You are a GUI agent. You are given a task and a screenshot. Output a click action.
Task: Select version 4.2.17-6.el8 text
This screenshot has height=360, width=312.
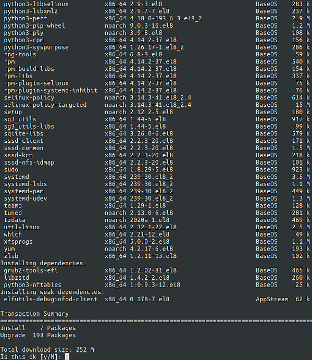[152, 249]
